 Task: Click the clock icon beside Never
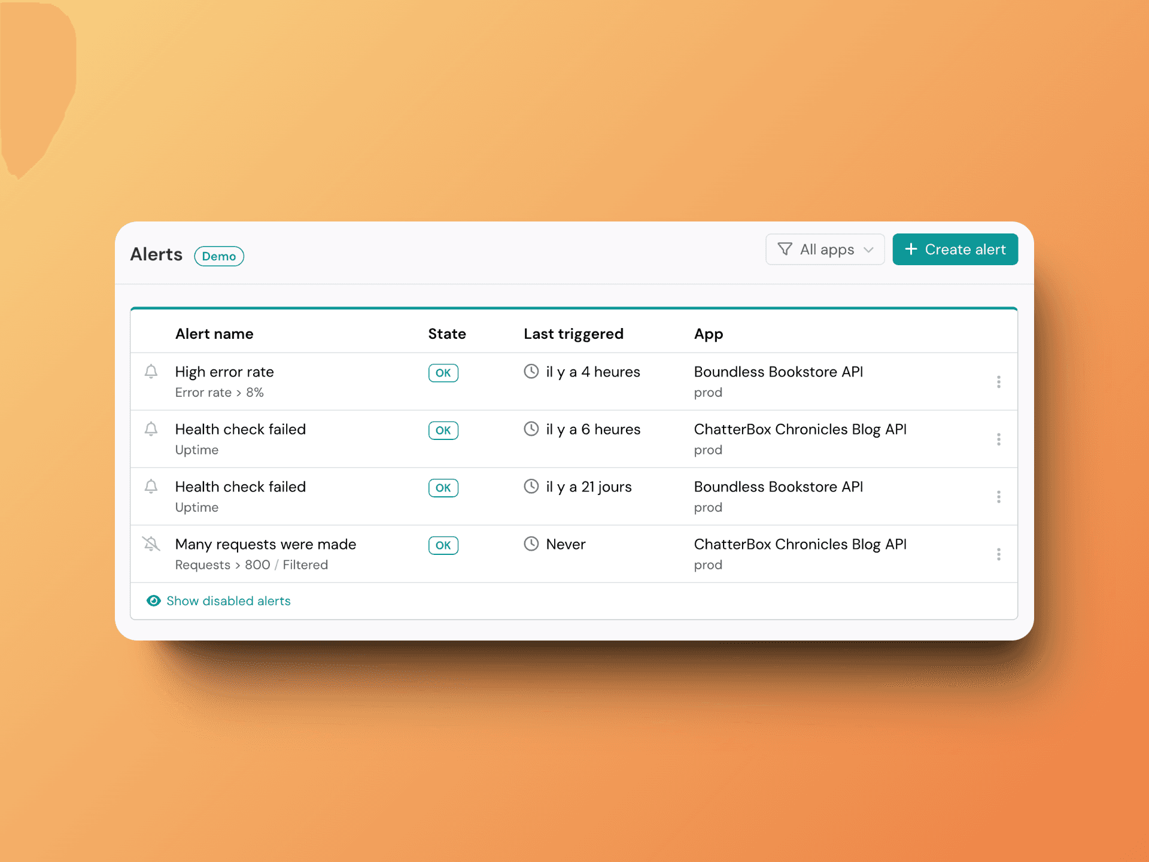pos(531,544)
